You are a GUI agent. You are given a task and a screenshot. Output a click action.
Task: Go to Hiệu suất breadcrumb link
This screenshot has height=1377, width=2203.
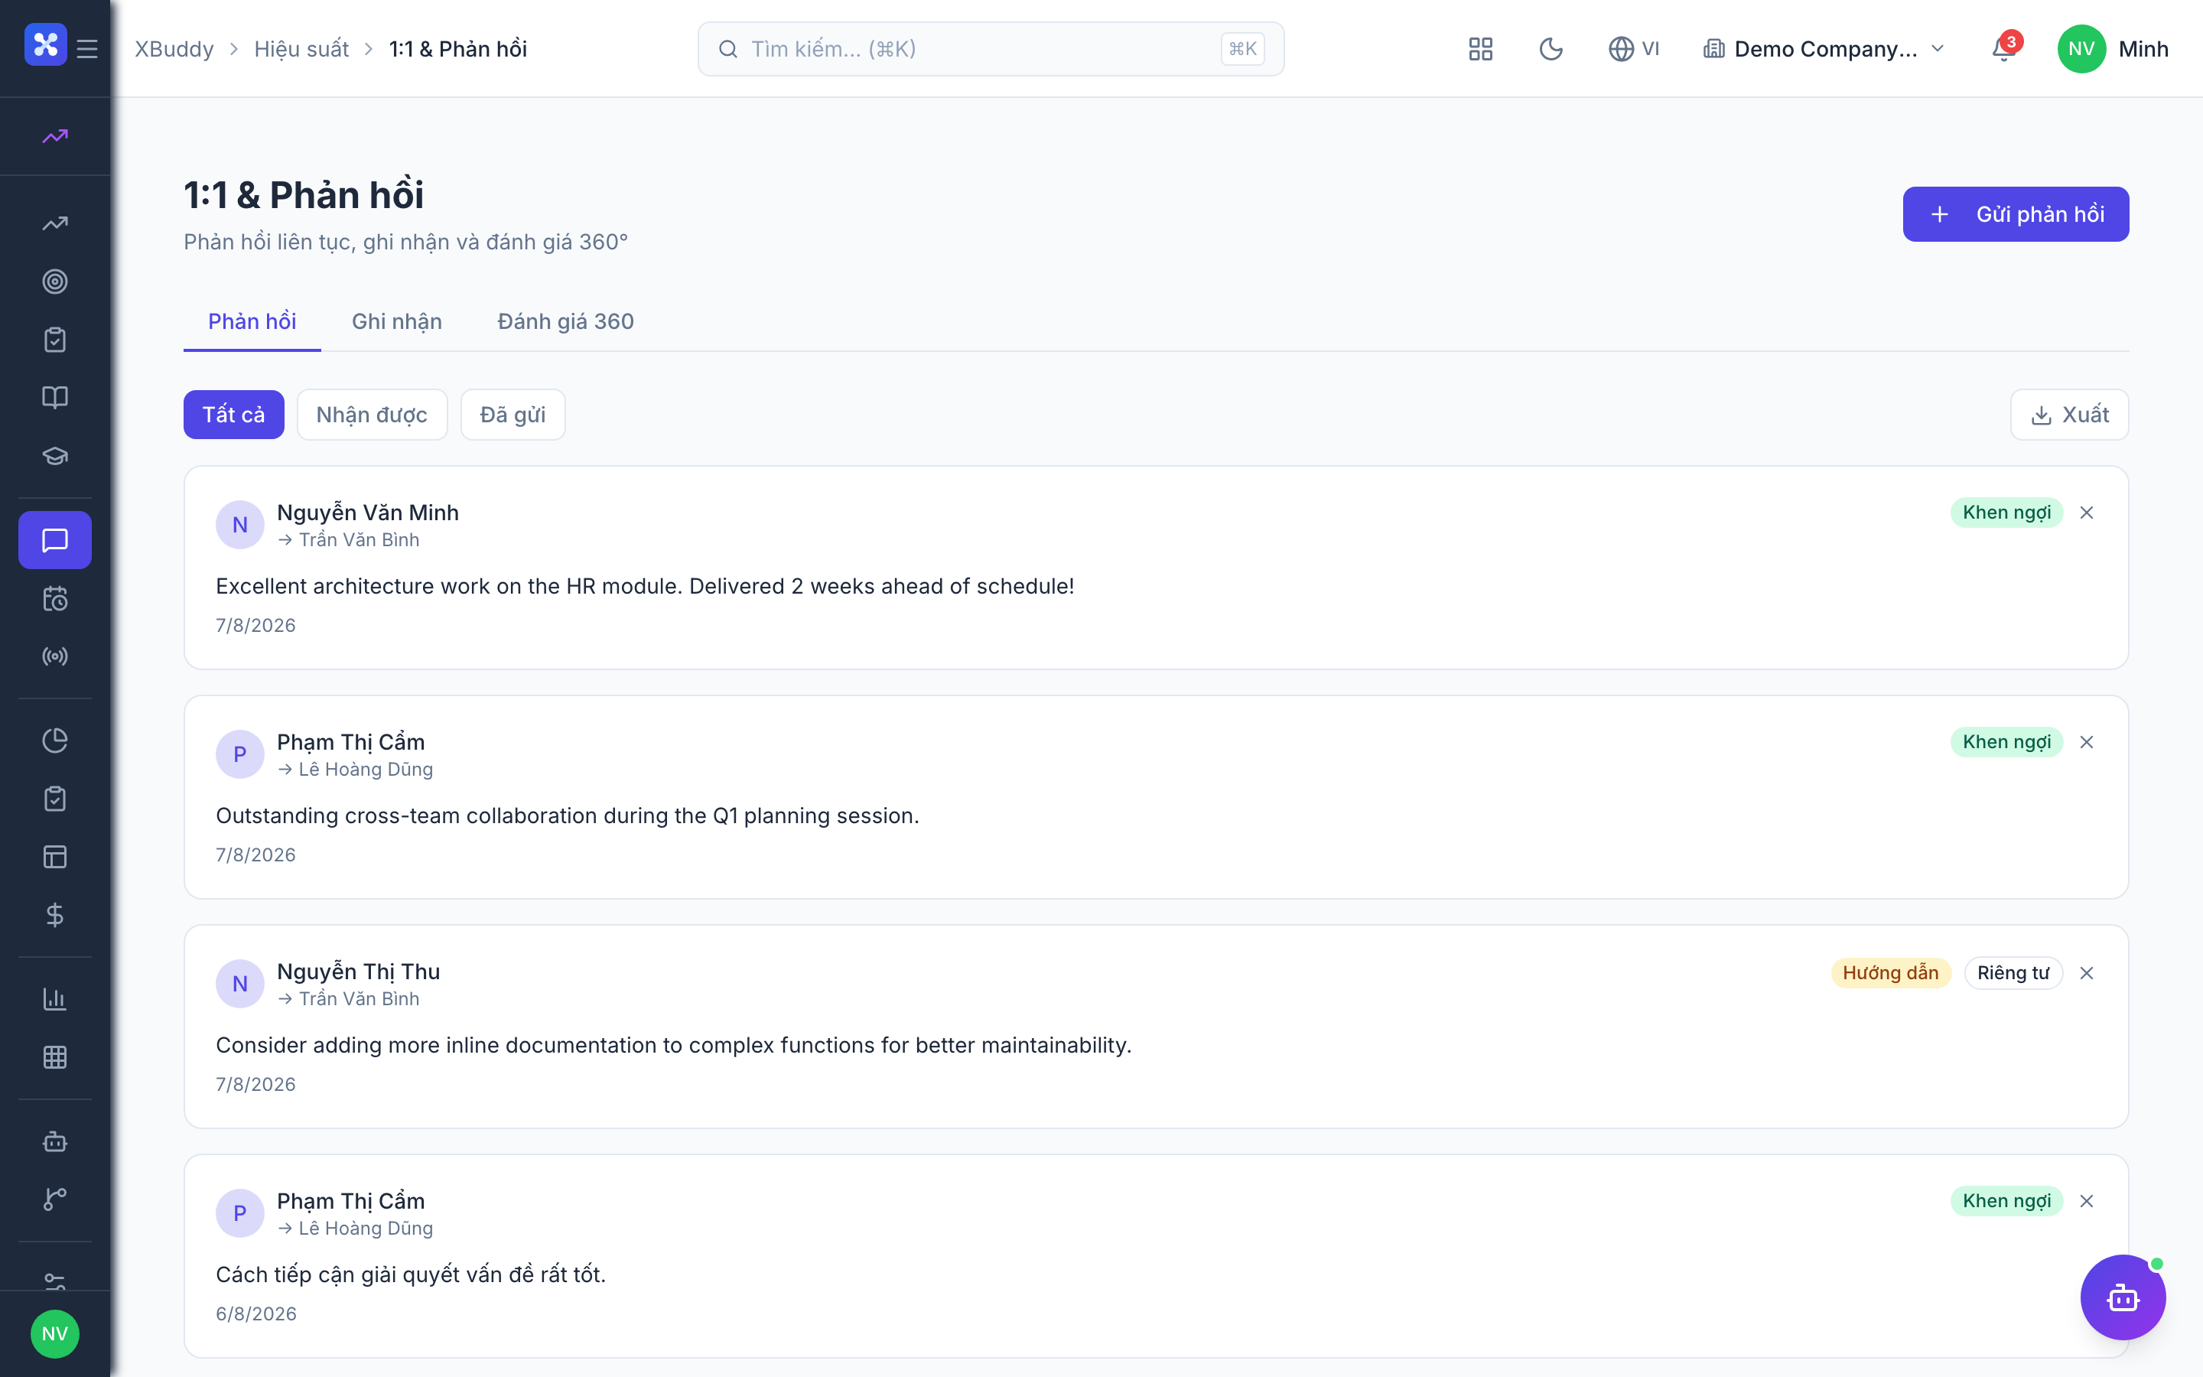point(301,49)
